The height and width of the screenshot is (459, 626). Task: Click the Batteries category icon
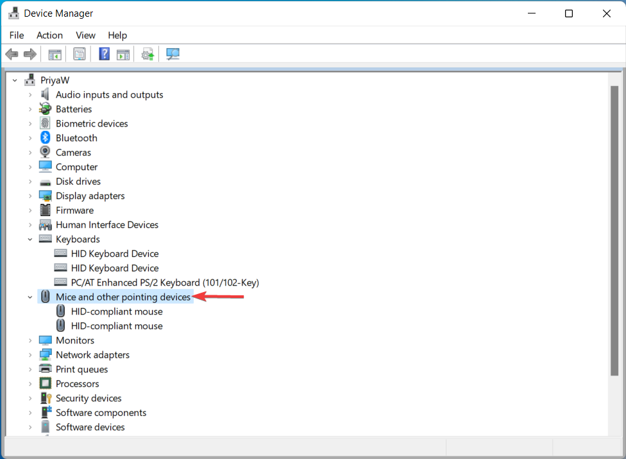coord(45,108)
